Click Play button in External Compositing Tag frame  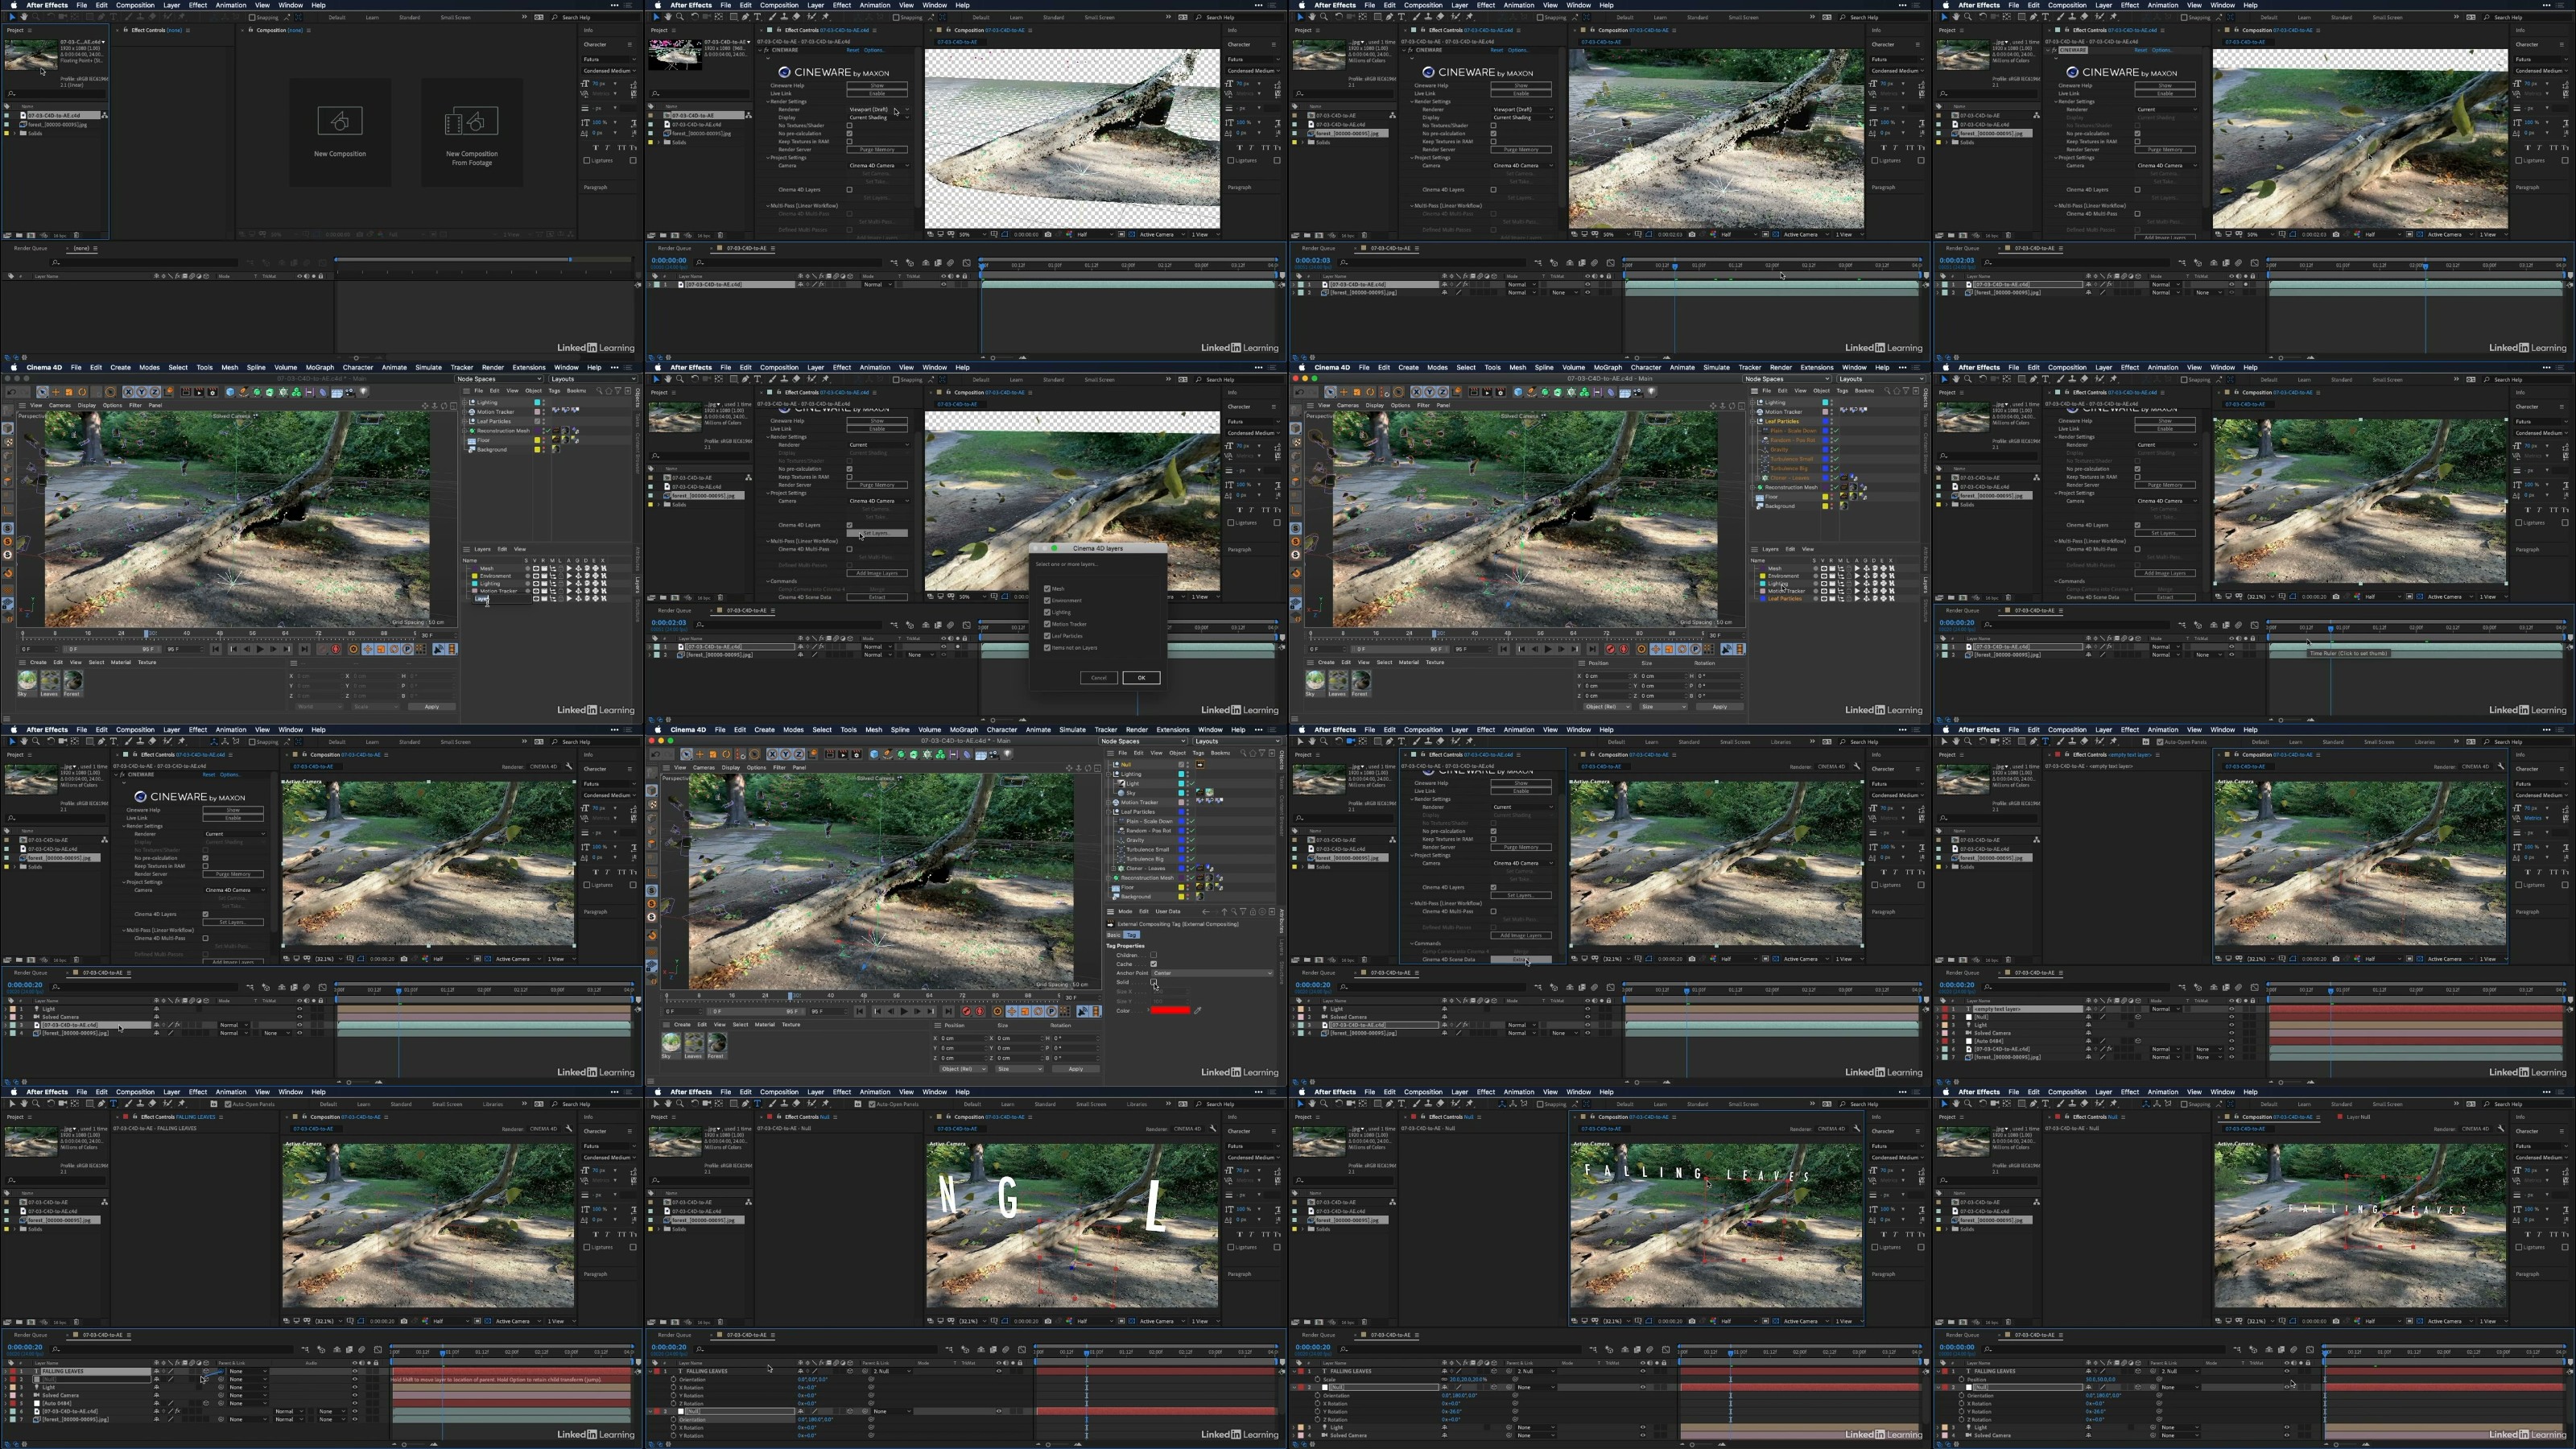click(x=904, y=1011)
